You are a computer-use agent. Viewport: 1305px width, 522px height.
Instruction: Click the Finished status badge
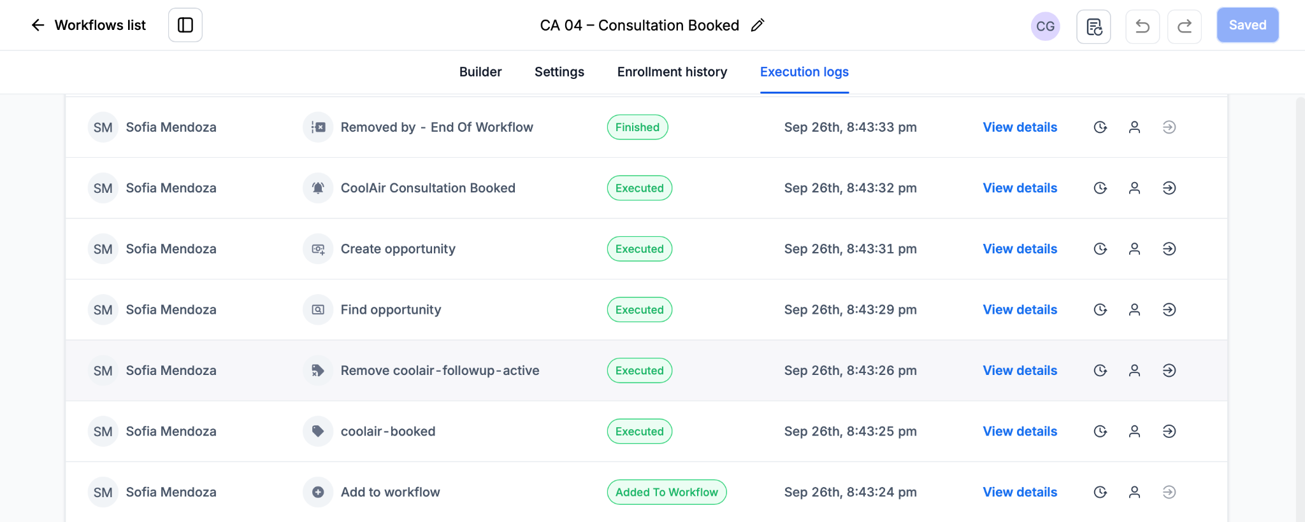click(x=637, y=127)
